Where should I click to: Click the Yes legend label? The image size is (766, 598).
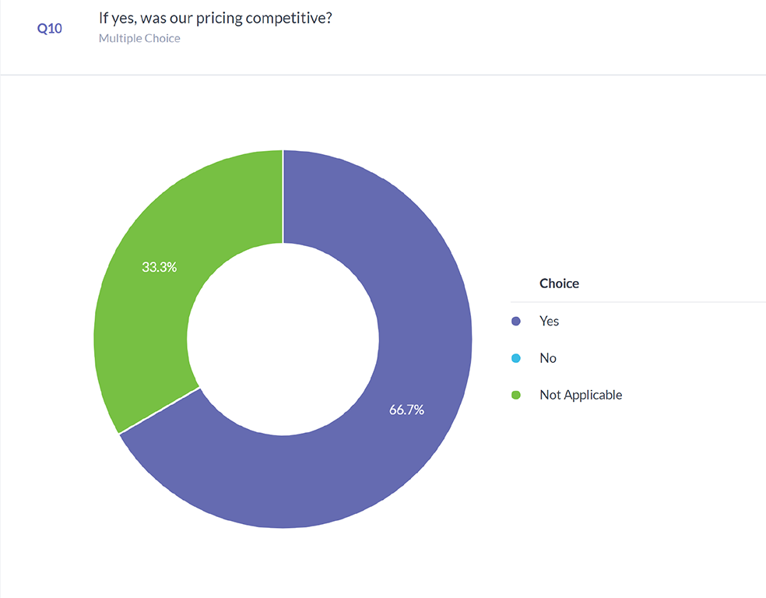tap(549, 322)
